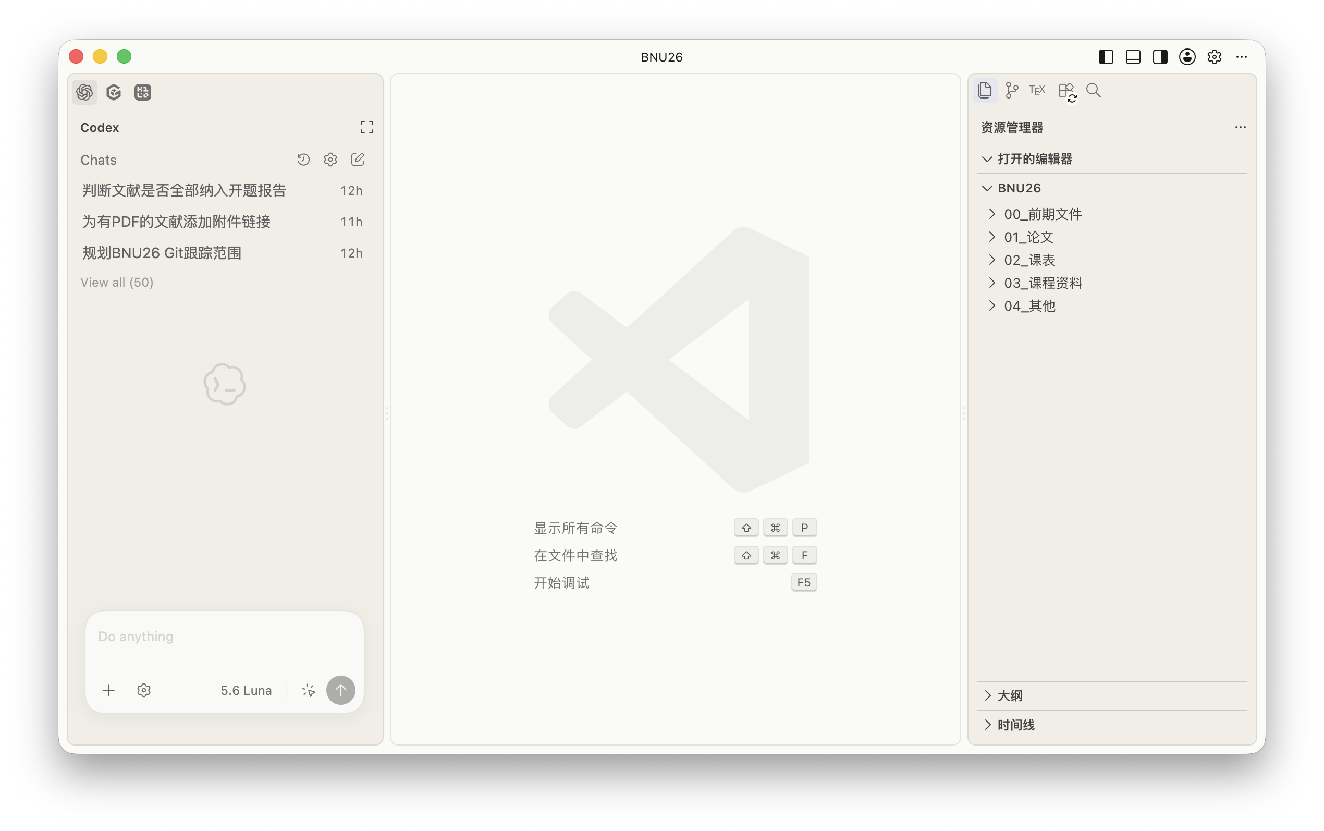The image size is (1324, 831).
Task: Expand the 03_课程资料 folder
Action: (1112, 283)
